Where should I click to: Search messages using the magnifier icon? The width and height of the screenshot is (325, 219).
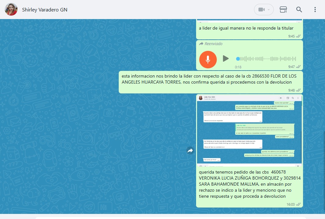(x=299, y=10)
